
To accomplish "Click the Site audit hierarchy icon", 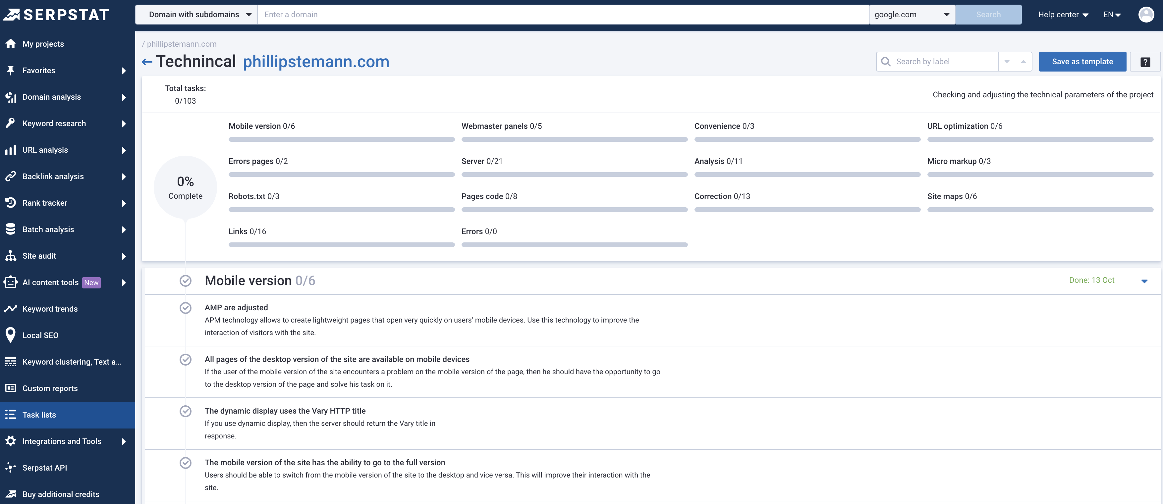I will (x=10, y=256).
